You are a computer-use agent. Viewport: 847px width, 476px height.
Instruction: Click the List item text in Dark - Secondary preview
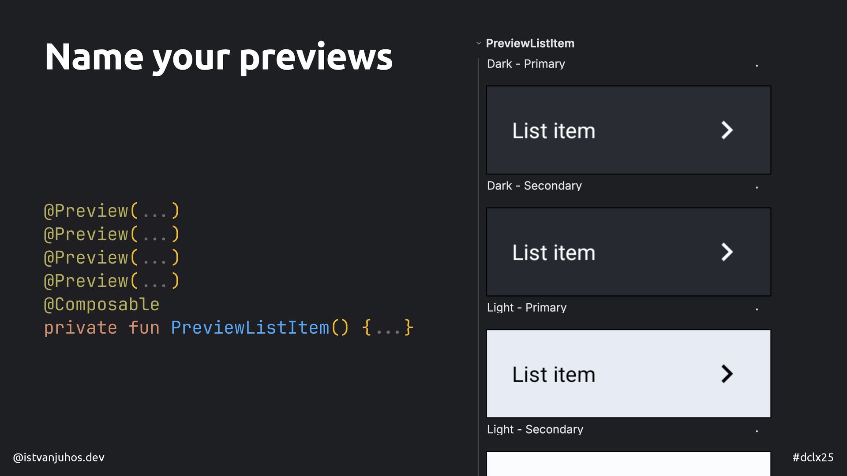point(554,253)
